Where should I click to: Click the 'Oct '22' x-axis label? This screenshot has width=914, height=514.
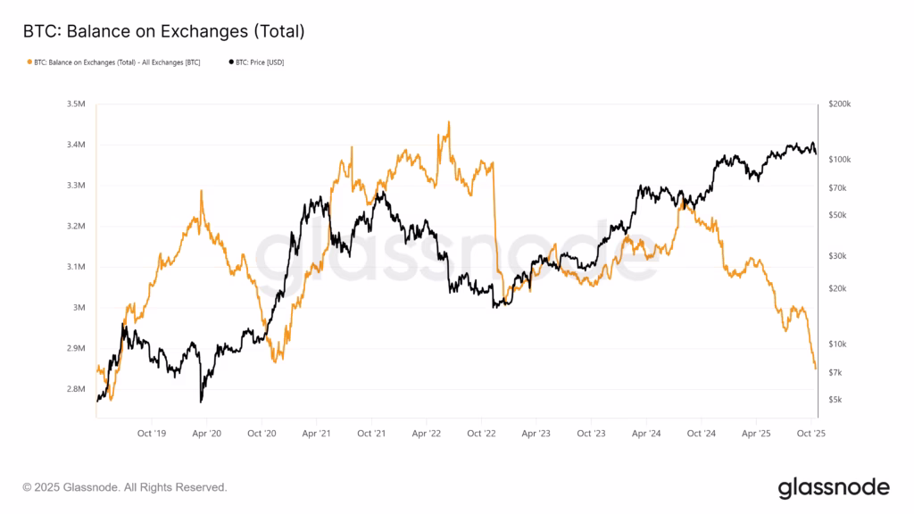coord(481,433)
